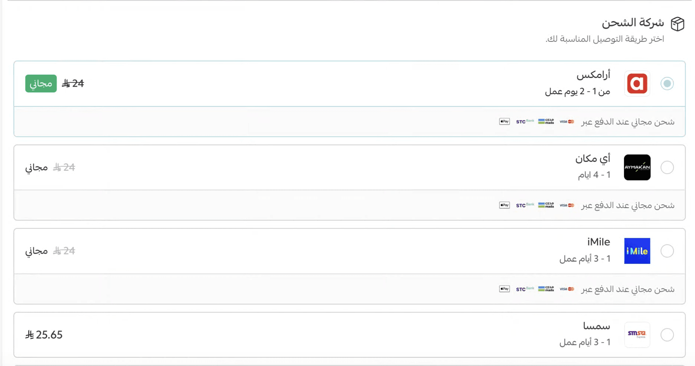The height and width of the screenshot is (366, 695).
Task: Click the Apple Pay icon in the Aramex row
Action: click(x=504, y=121)
